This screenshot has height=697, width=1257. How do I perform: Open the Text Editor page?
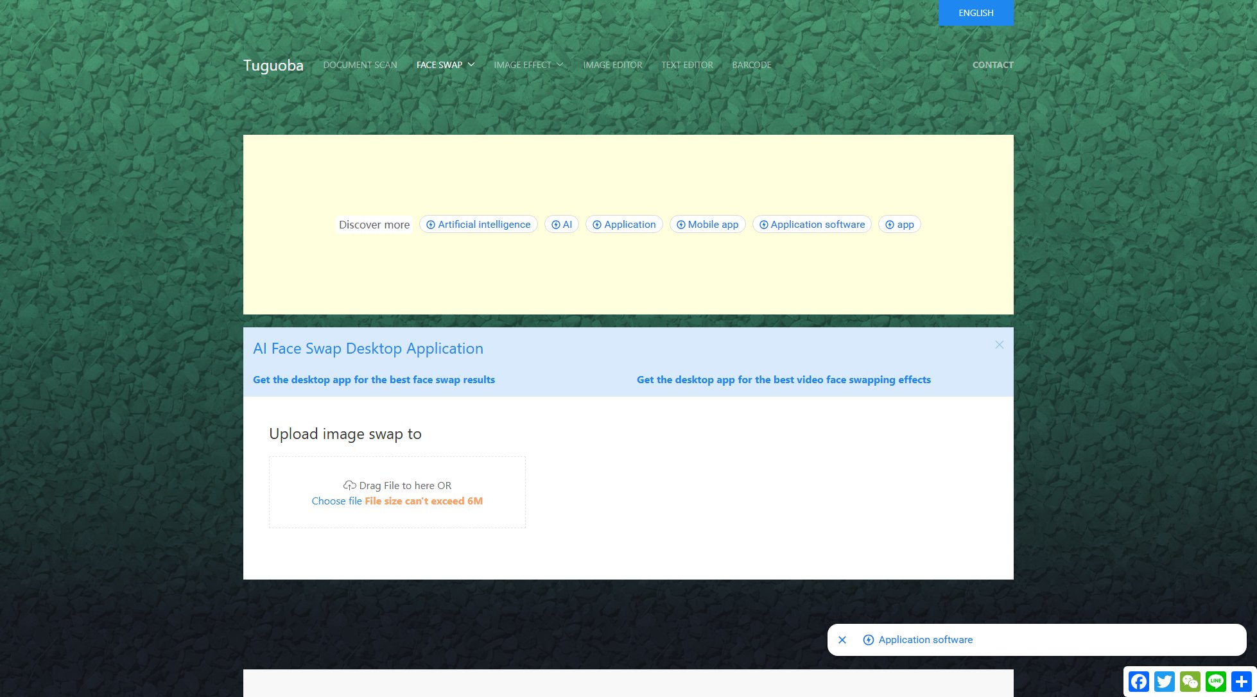point(687,65)
